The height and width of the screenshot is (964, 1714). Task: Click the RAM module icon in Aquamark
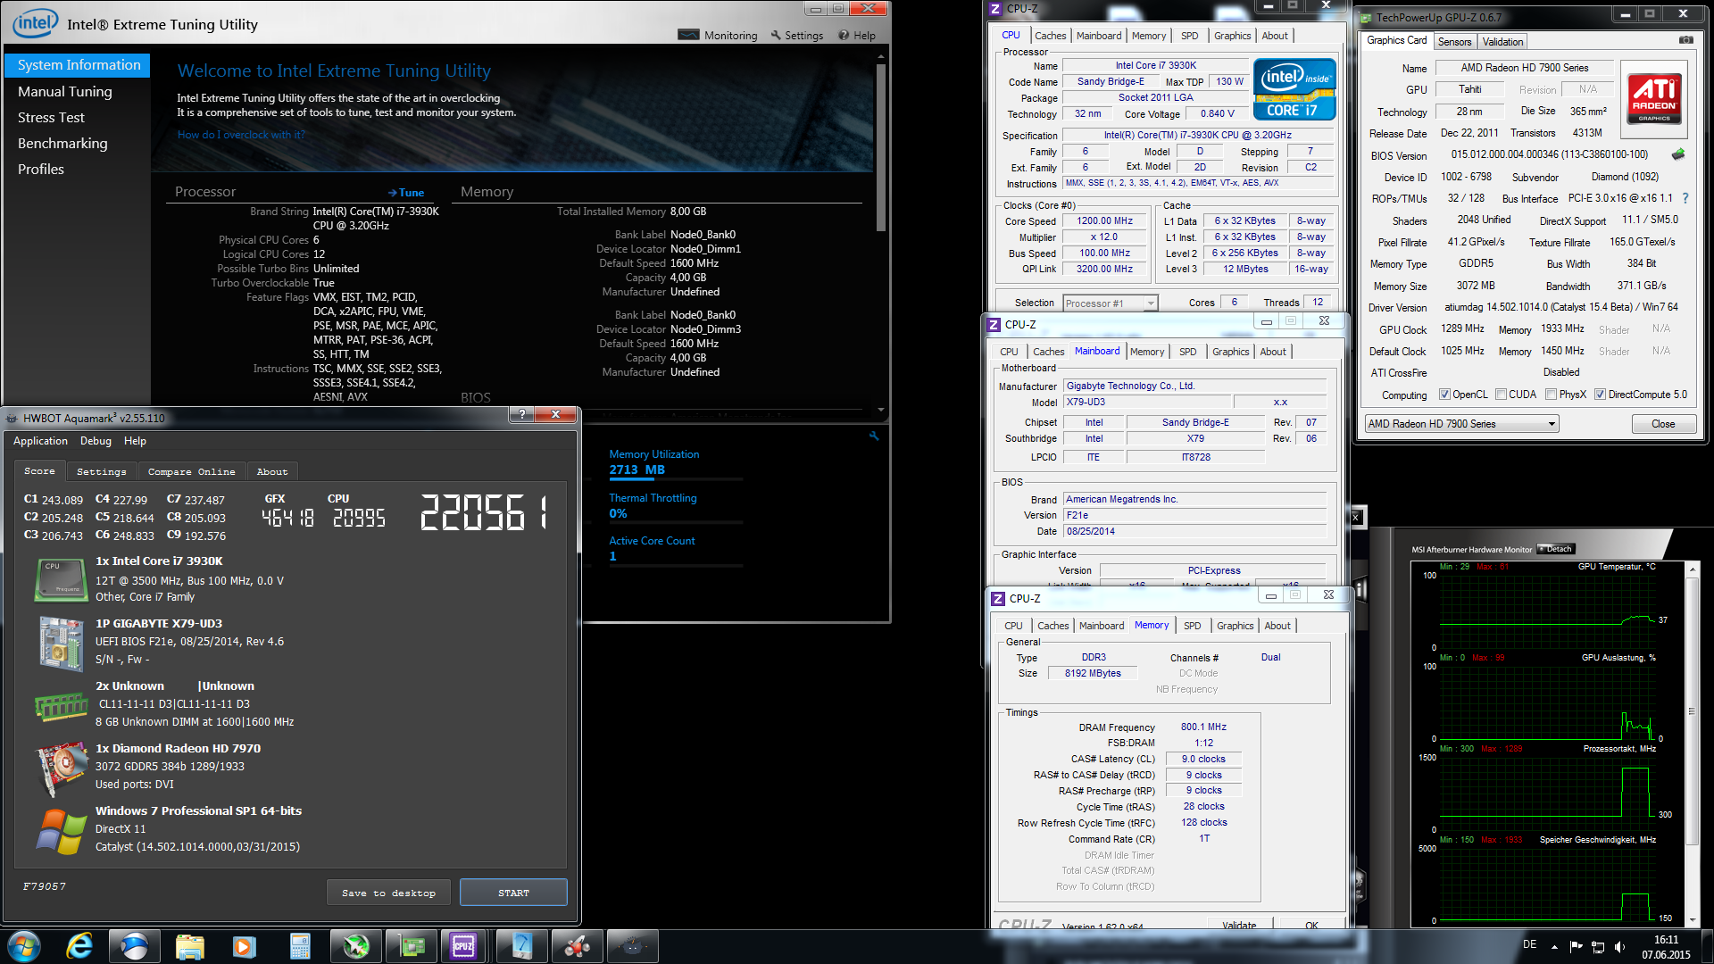[x=61, y=707]
